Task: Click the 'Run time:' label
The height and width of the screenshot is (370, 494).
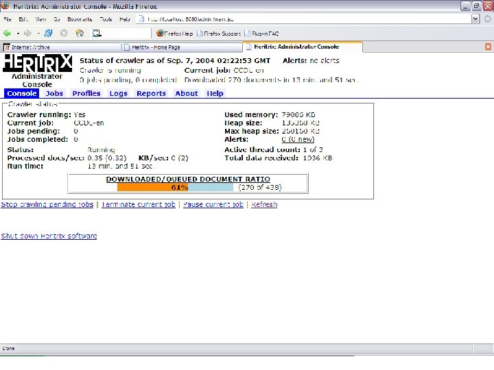Action: 25,166
